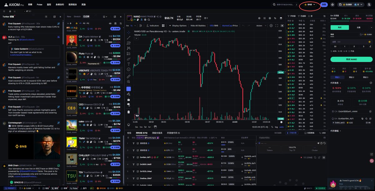The width and height of the screenshot is (375, 191).
Task: Enter chart fullscreen mode
Action: coord(277,26)
